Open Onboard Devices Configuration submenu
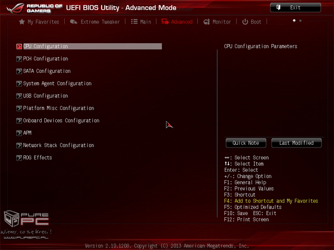334x250 pixels. pyautogui.click(x=61, y=120)
